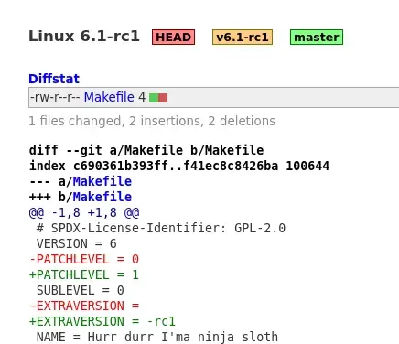This screenshot has height=344, width=399.
Task: Open the Diffstat heading link
Action: click(54, 79)
